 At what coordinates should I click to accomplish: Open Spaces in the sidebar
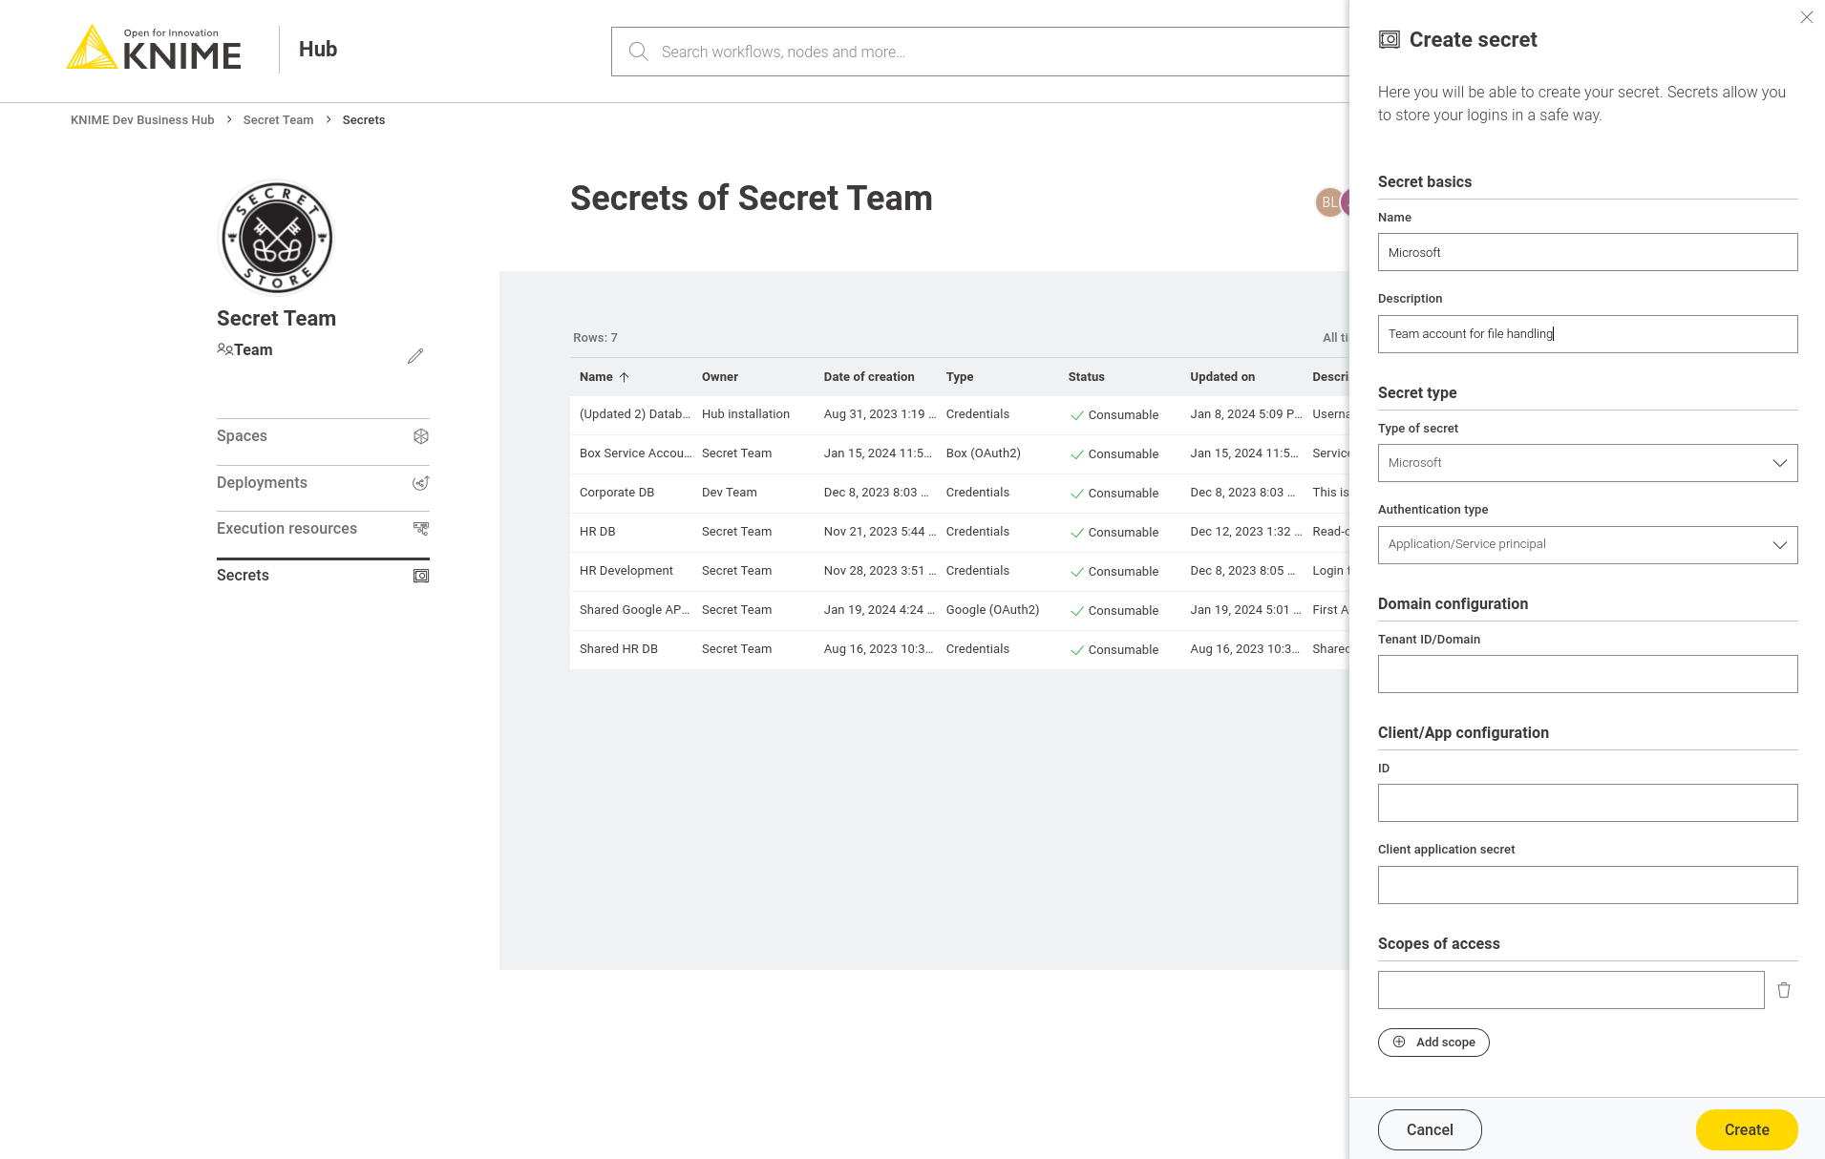click(323, 436)
